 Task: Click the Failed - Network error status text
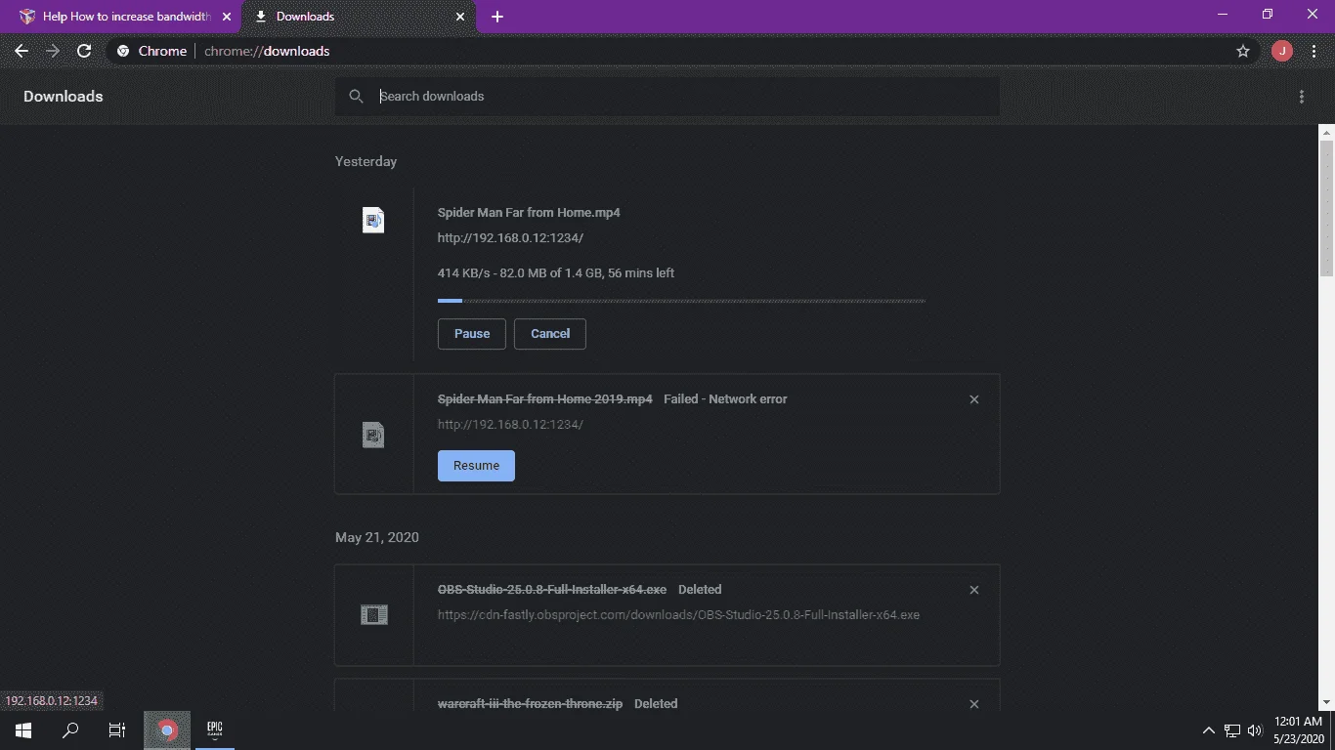725,399
